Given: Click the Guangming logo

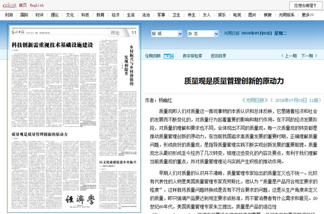Looking at the screenshot, I should coord(9,5).
